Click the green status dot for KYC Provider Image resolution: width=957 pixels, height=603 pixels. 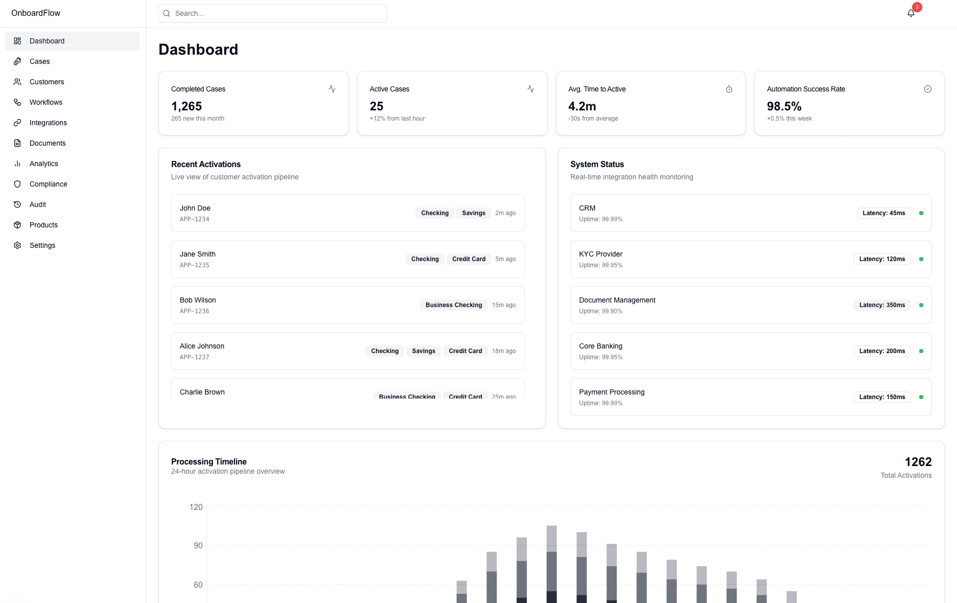point(921,259)
